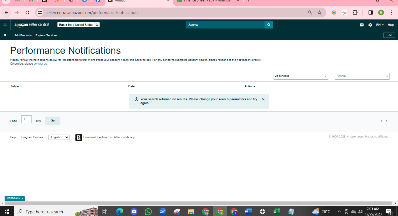Open footer Help link

click(x=13, y=137)
